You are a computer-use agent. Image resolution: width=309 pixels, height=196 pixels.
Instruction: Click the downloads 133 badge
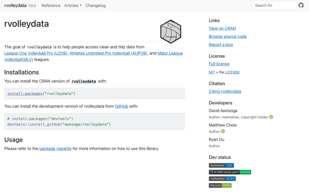(221, 165)
